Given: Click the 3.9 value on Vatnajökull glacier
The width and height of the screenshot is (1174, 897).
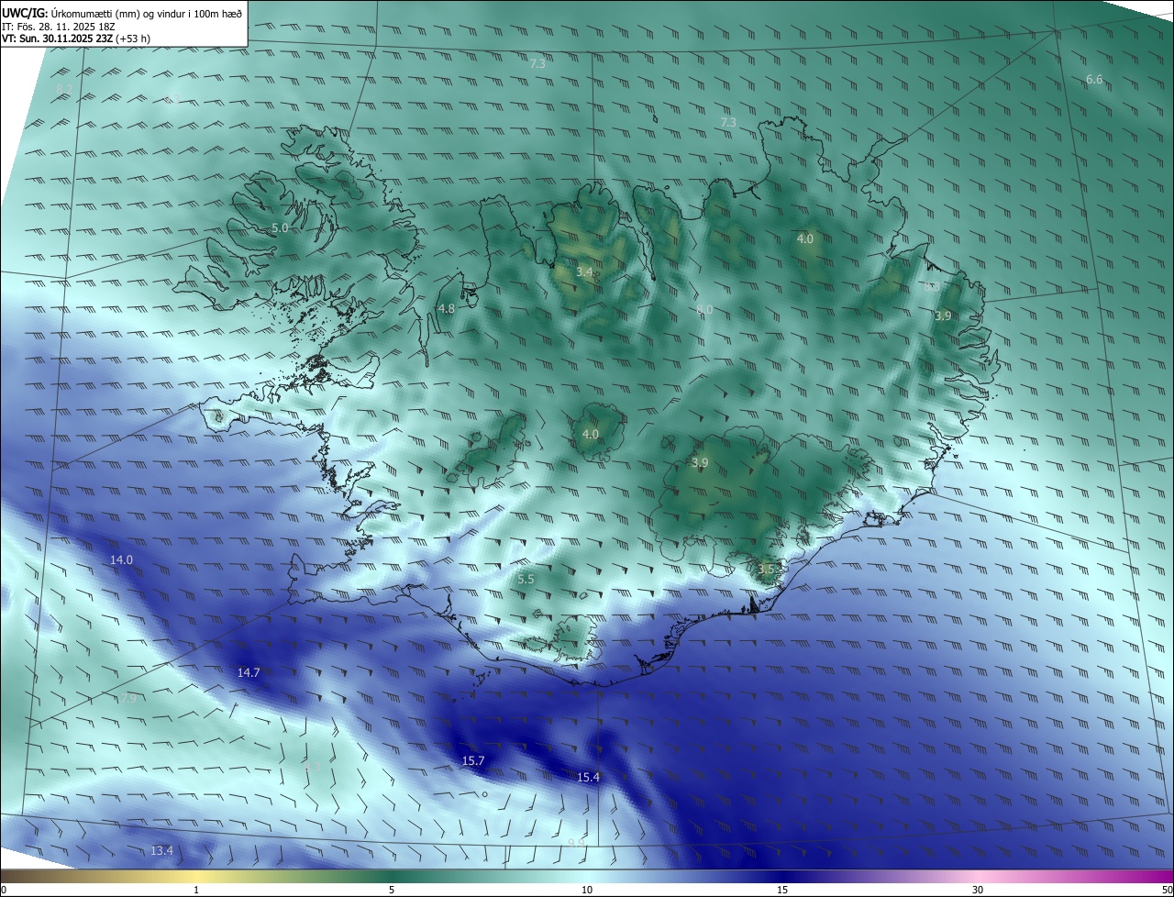Looking at the screenshot, I should 700,463.
